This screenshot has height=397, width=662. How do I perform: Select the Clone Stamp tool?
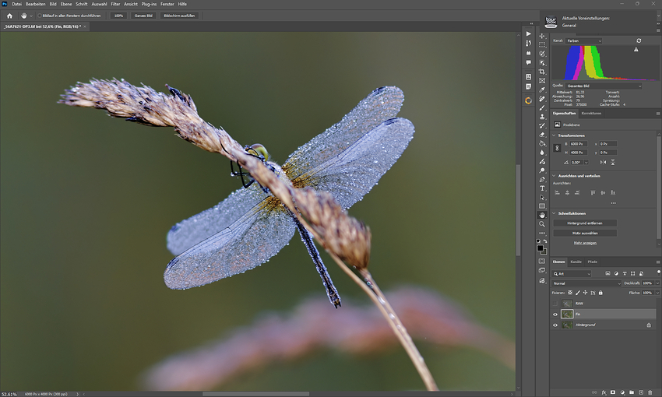pos(542,117)
